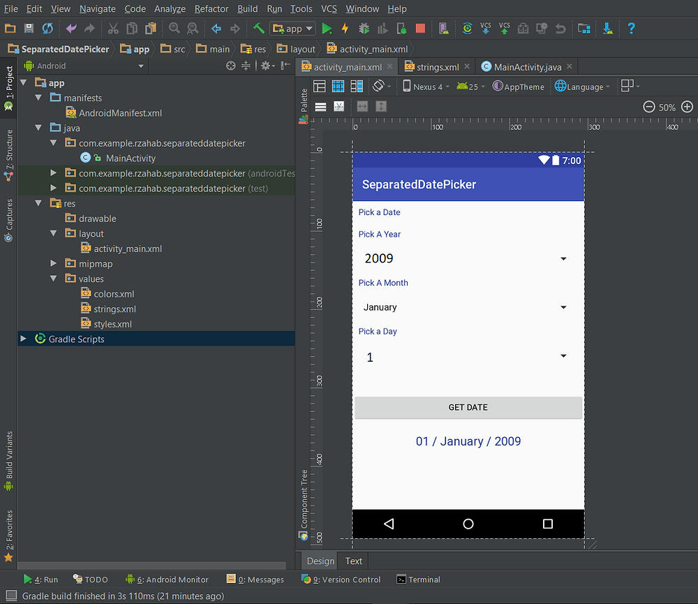The height and width of the screenshot is (604, 698).
Task: Show design view only
Action: click(320, 86)
